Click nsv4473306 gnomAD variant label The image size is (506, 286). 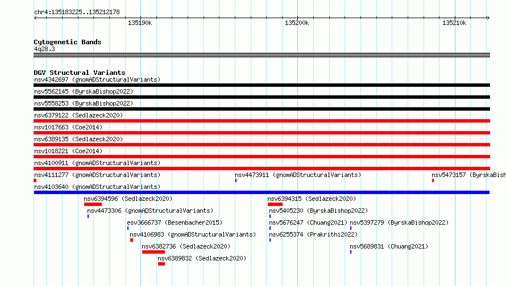pos(151,211)
